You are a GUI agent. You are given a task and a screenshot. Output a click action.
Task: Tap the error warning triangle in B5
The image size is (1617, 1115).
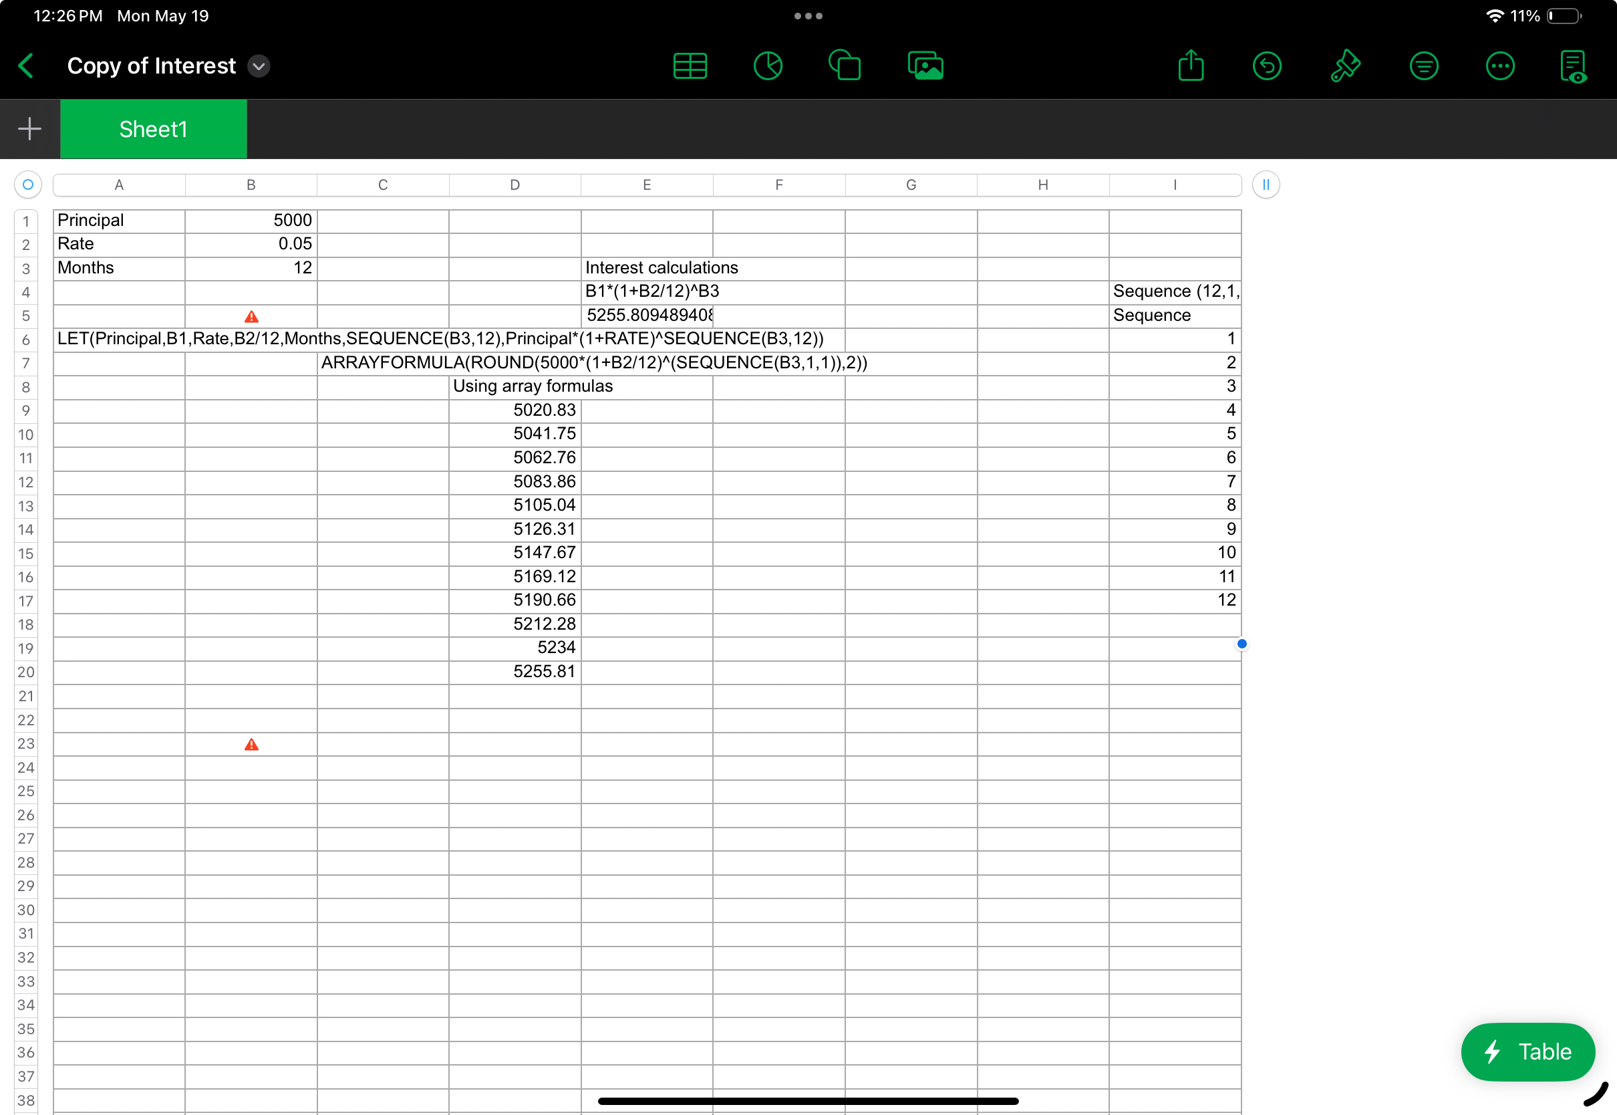coord(251,316)
